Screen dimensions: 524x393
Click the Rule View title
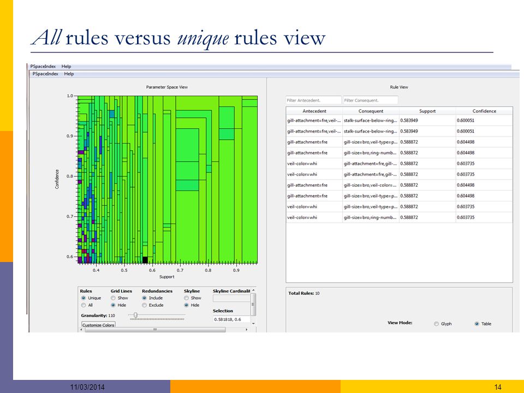point(399,87)
